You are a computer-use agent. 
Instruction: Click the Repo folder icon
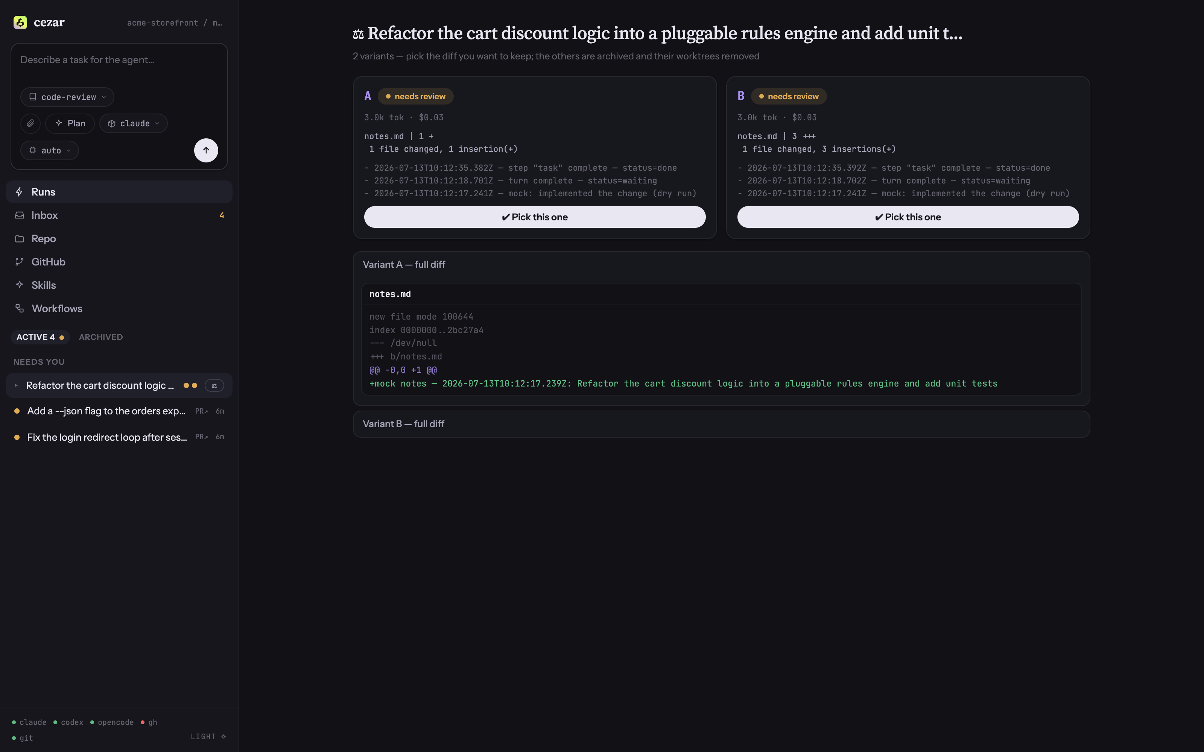pos(20,239)
